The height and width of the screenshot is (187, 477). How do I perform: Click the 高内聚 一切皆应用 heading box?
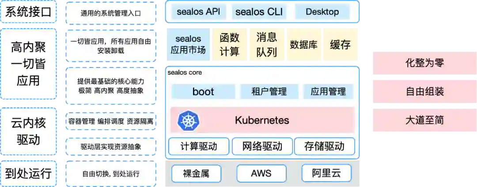(x=28, y=64)
